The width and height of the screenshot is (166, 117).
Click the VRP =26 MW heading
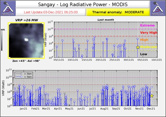point(27,20)
